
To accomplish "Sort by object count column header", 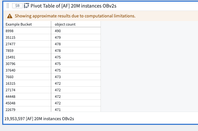I will (x=76, y=24).
